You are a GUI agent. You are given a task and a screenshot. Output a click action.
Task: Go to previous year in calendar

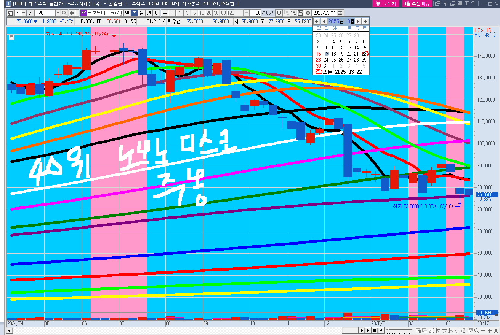pyautogui.click(x=317, y=21)
